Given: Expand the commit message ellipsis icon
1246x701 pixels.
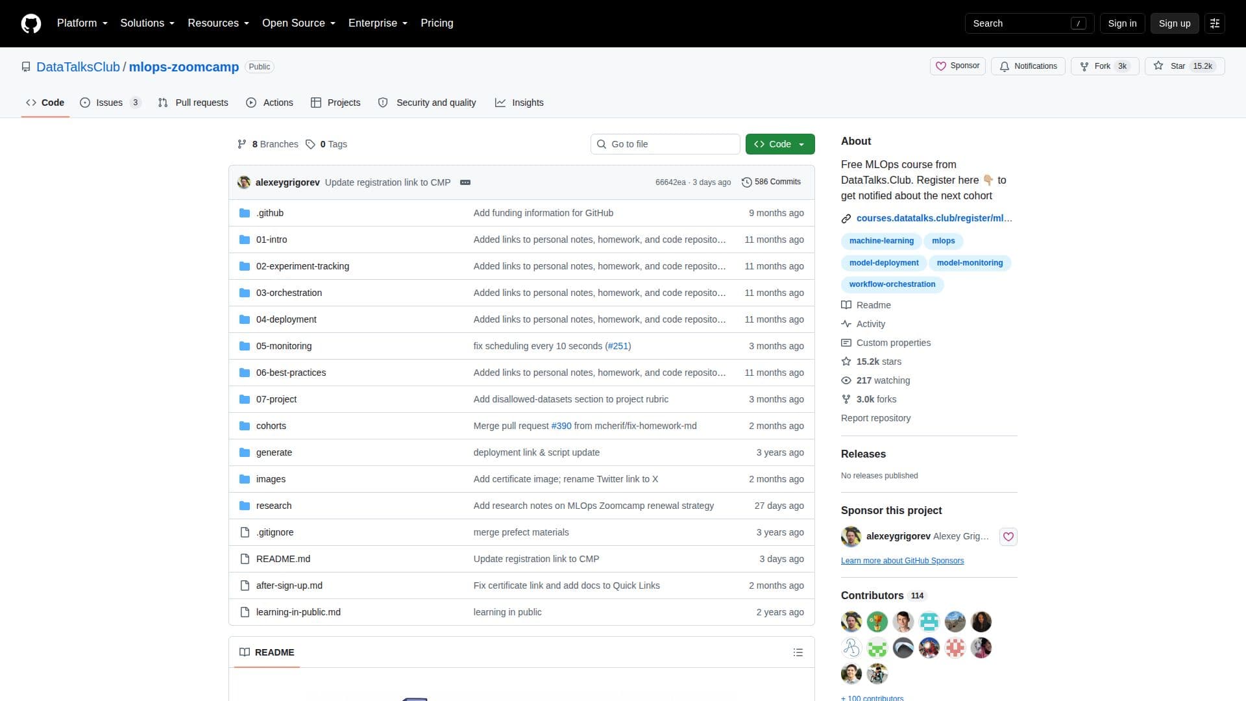Looking at the screenshot, I should pos(465,182).
